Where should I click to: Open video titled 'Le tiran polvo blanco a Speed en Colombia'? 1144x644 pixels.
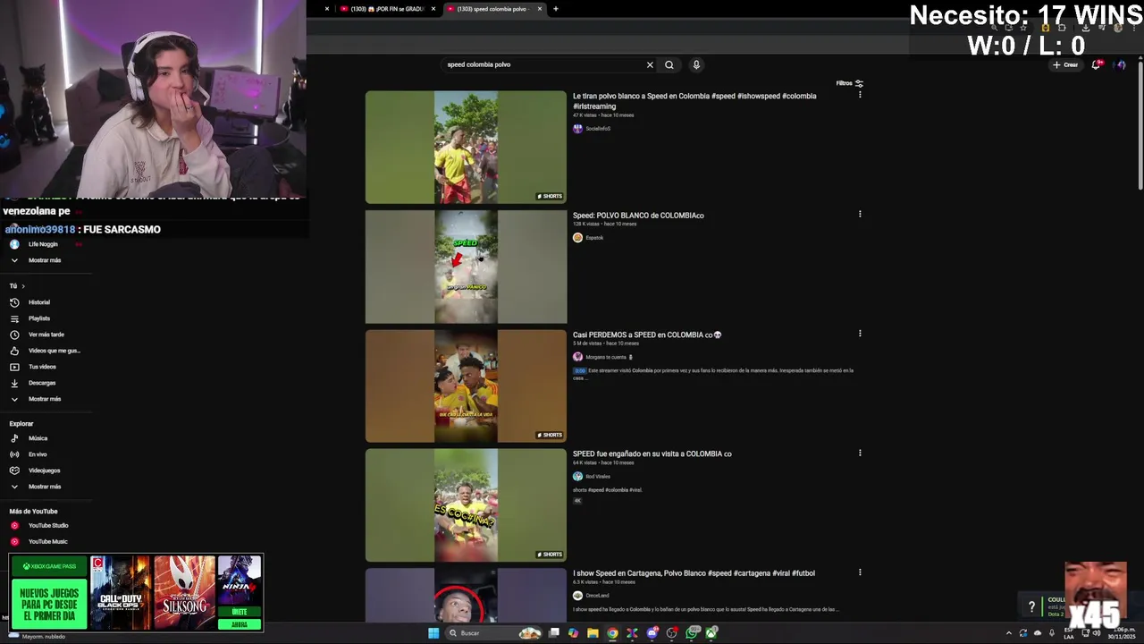click(x=694, y=101)
